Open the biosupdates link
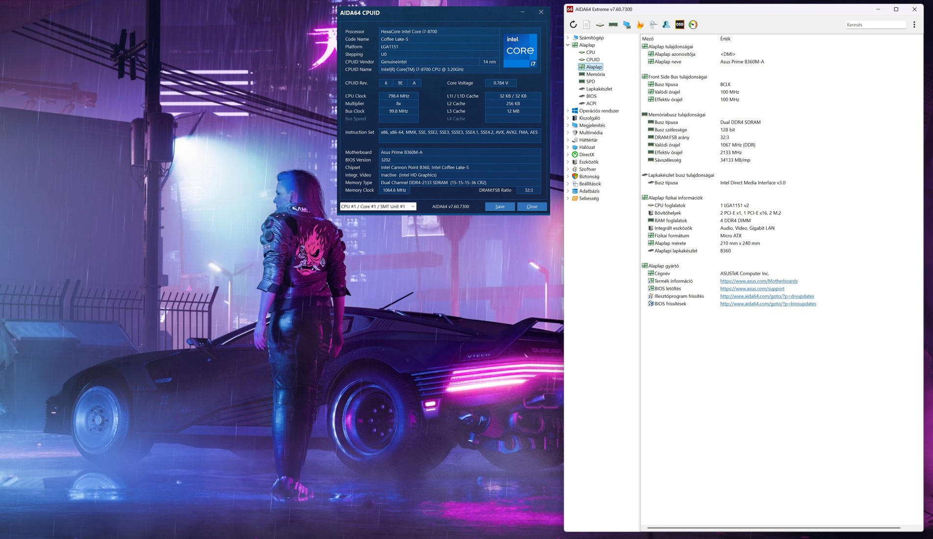 [768, 304]
